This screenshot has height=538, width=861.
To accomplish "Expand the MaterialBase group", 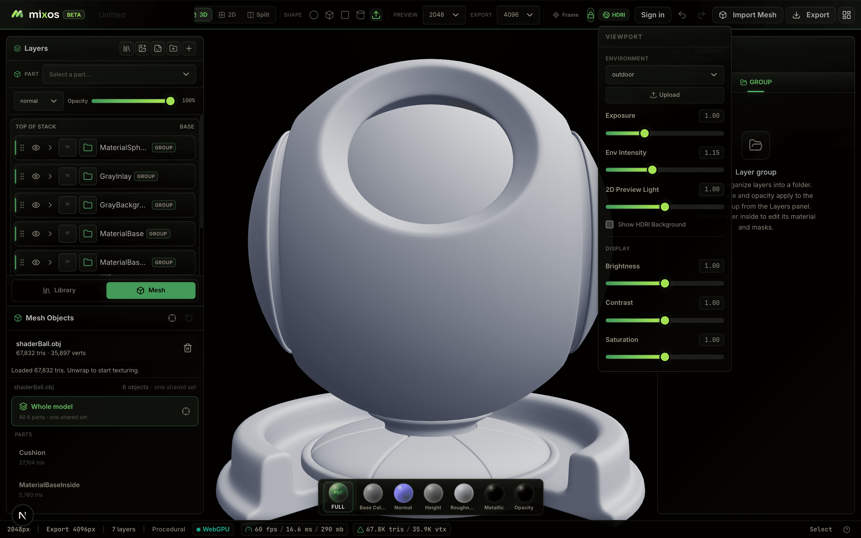I will pos(50,234).
